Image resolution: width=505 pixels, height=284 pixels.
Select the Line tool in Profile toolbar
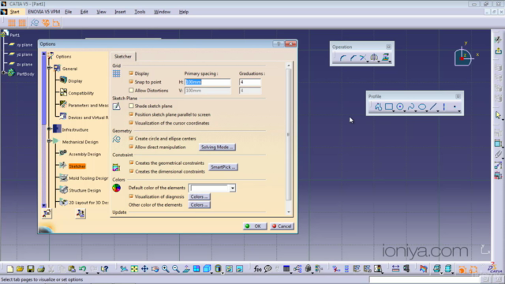point(433,107)
